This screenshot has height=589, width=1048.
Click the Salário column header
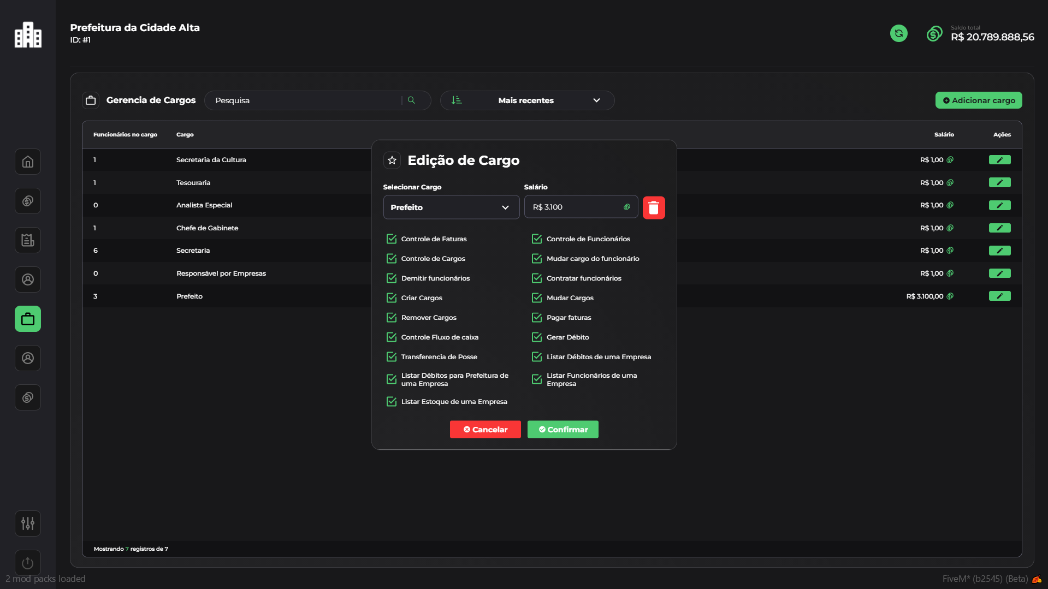(944, 134)
